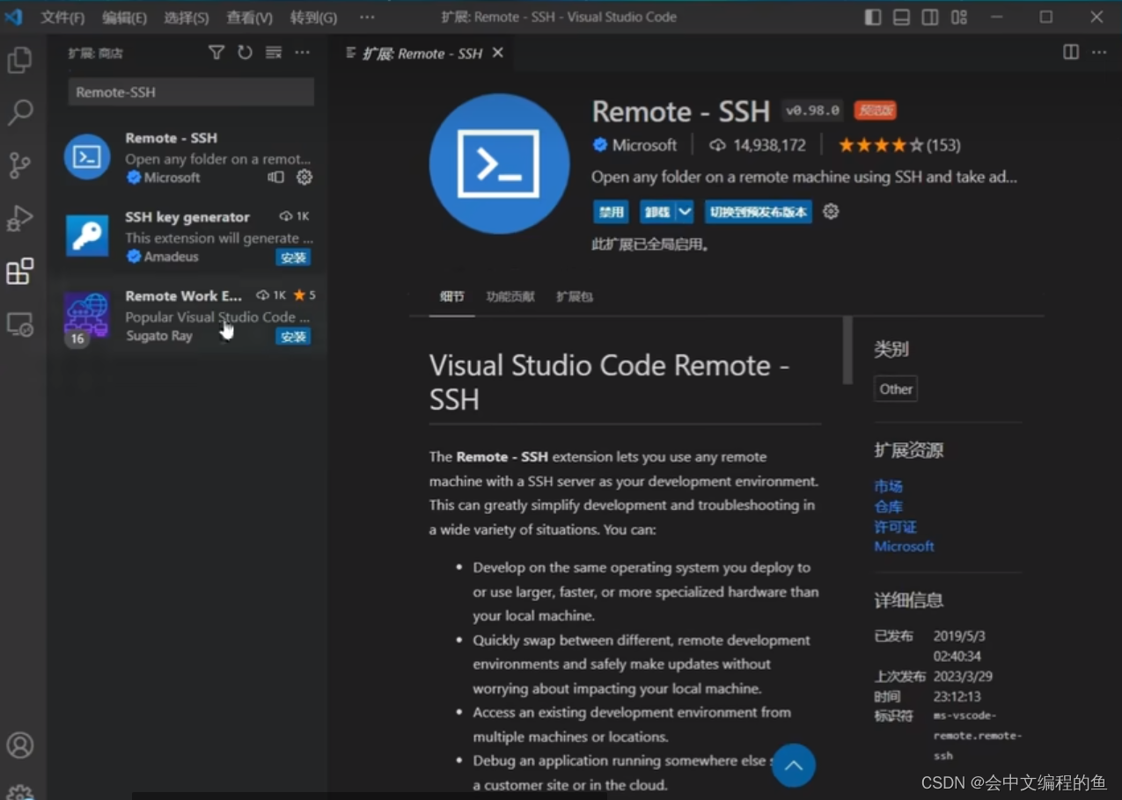Screen dimensions: 1122x800
Task: Close the Remote - SSH extension tab
Action: pos(498,53)
